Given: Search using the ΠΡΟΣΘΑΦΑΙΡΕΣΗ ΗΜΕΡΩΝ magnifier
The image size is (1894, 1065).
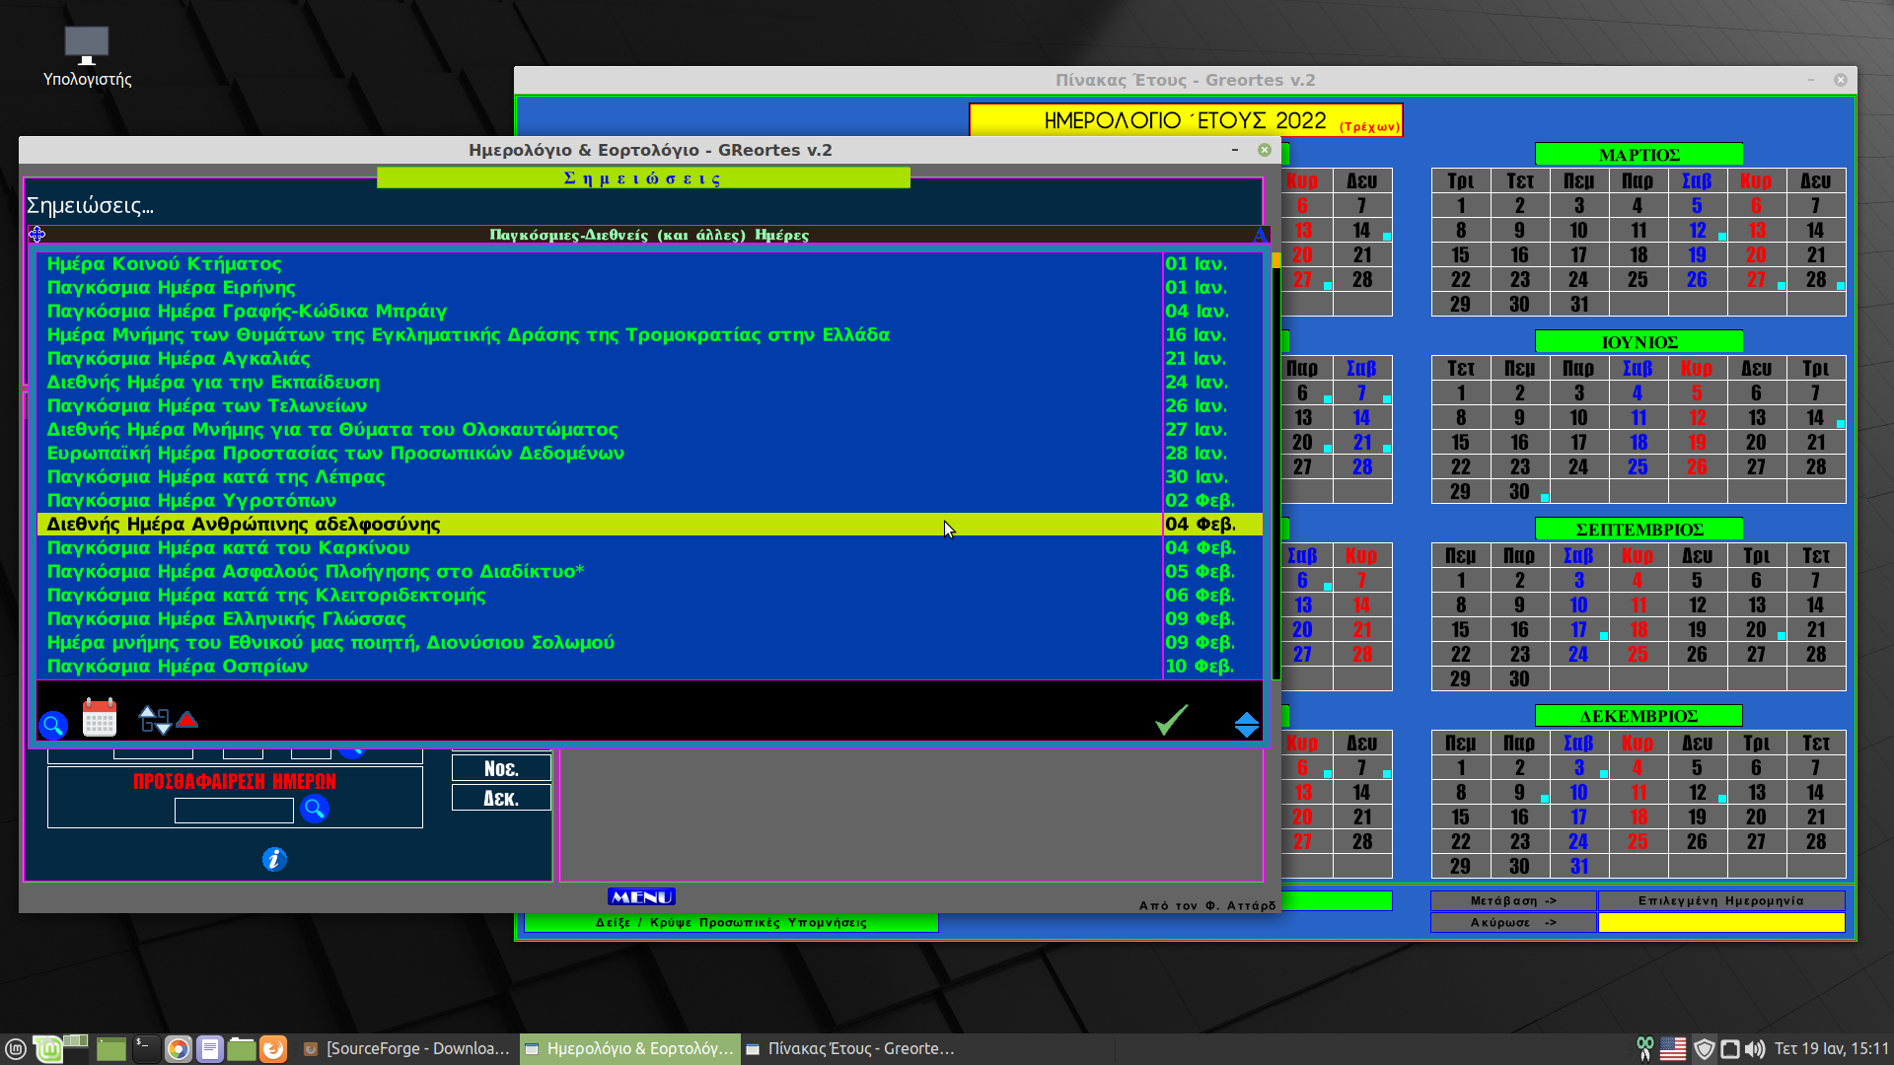Looking at the screenshot, I should click(315, 810).
